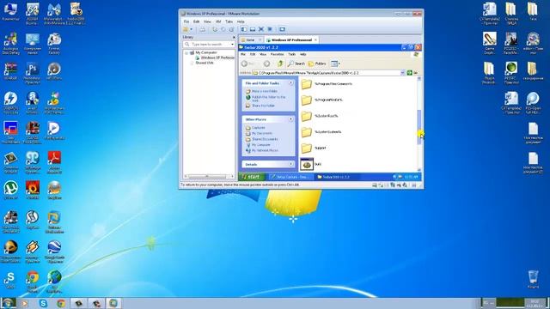
Task: Click the Search button in XP Explorer toolbar
Action: [296, 64]
